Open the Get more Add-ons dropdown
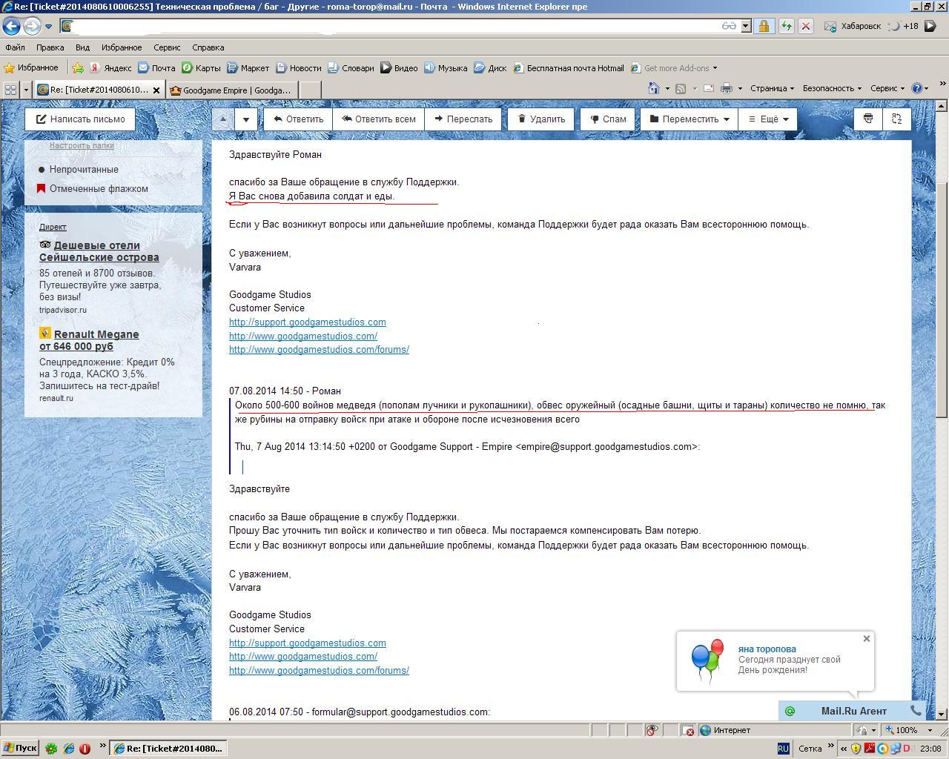The width and height of the screenshot is (949, 759). click(680, 67)
